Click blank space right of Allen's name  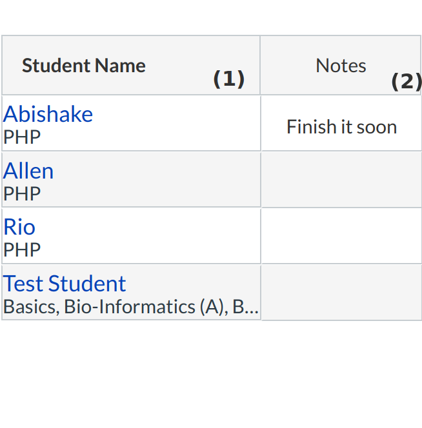[155, 171]
